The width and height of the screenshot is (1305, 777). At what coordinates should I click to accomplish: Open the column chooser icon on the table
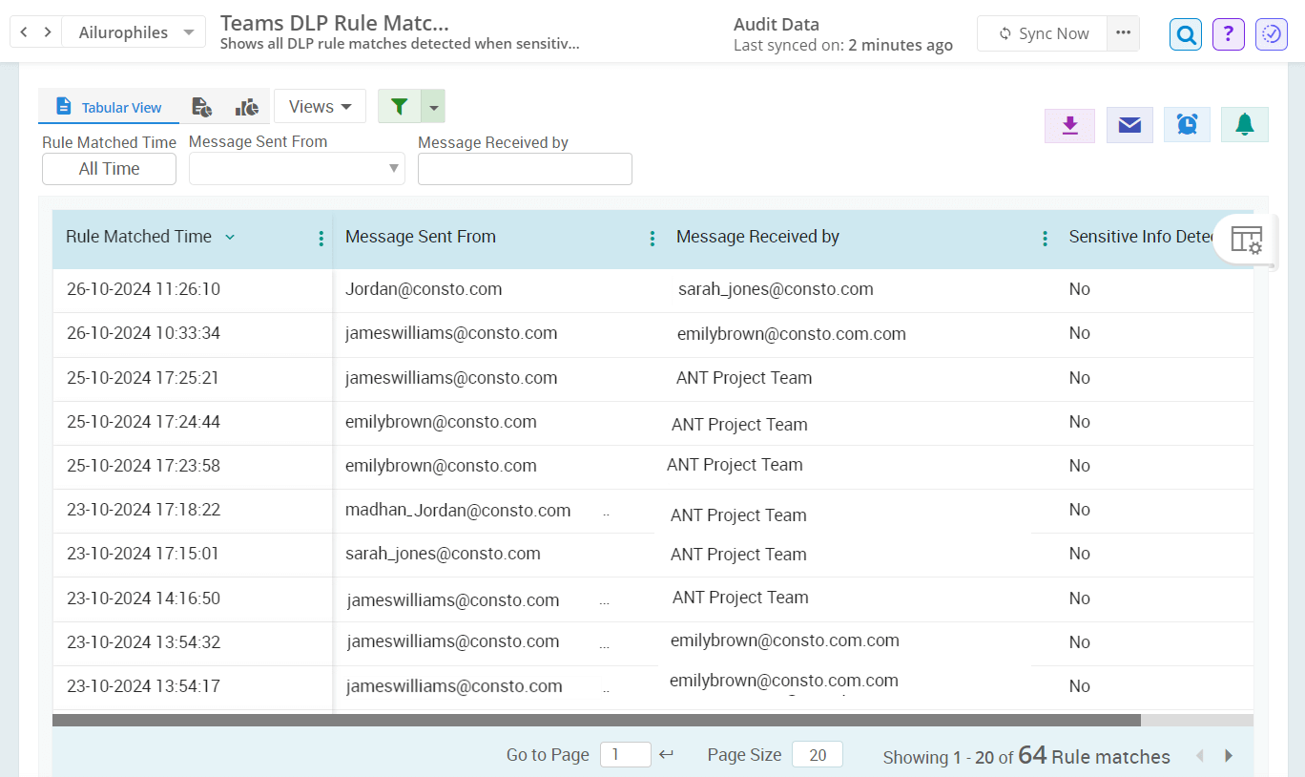coord(1245,240)
